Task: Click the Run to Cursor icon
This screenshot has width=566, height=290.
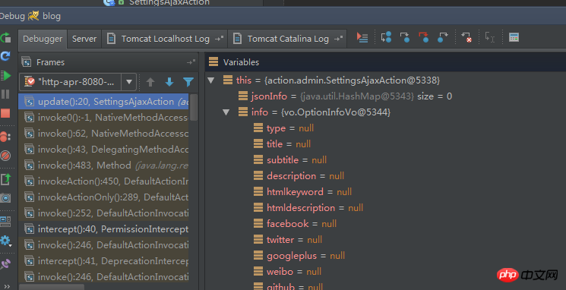Action: click(490, 36)
